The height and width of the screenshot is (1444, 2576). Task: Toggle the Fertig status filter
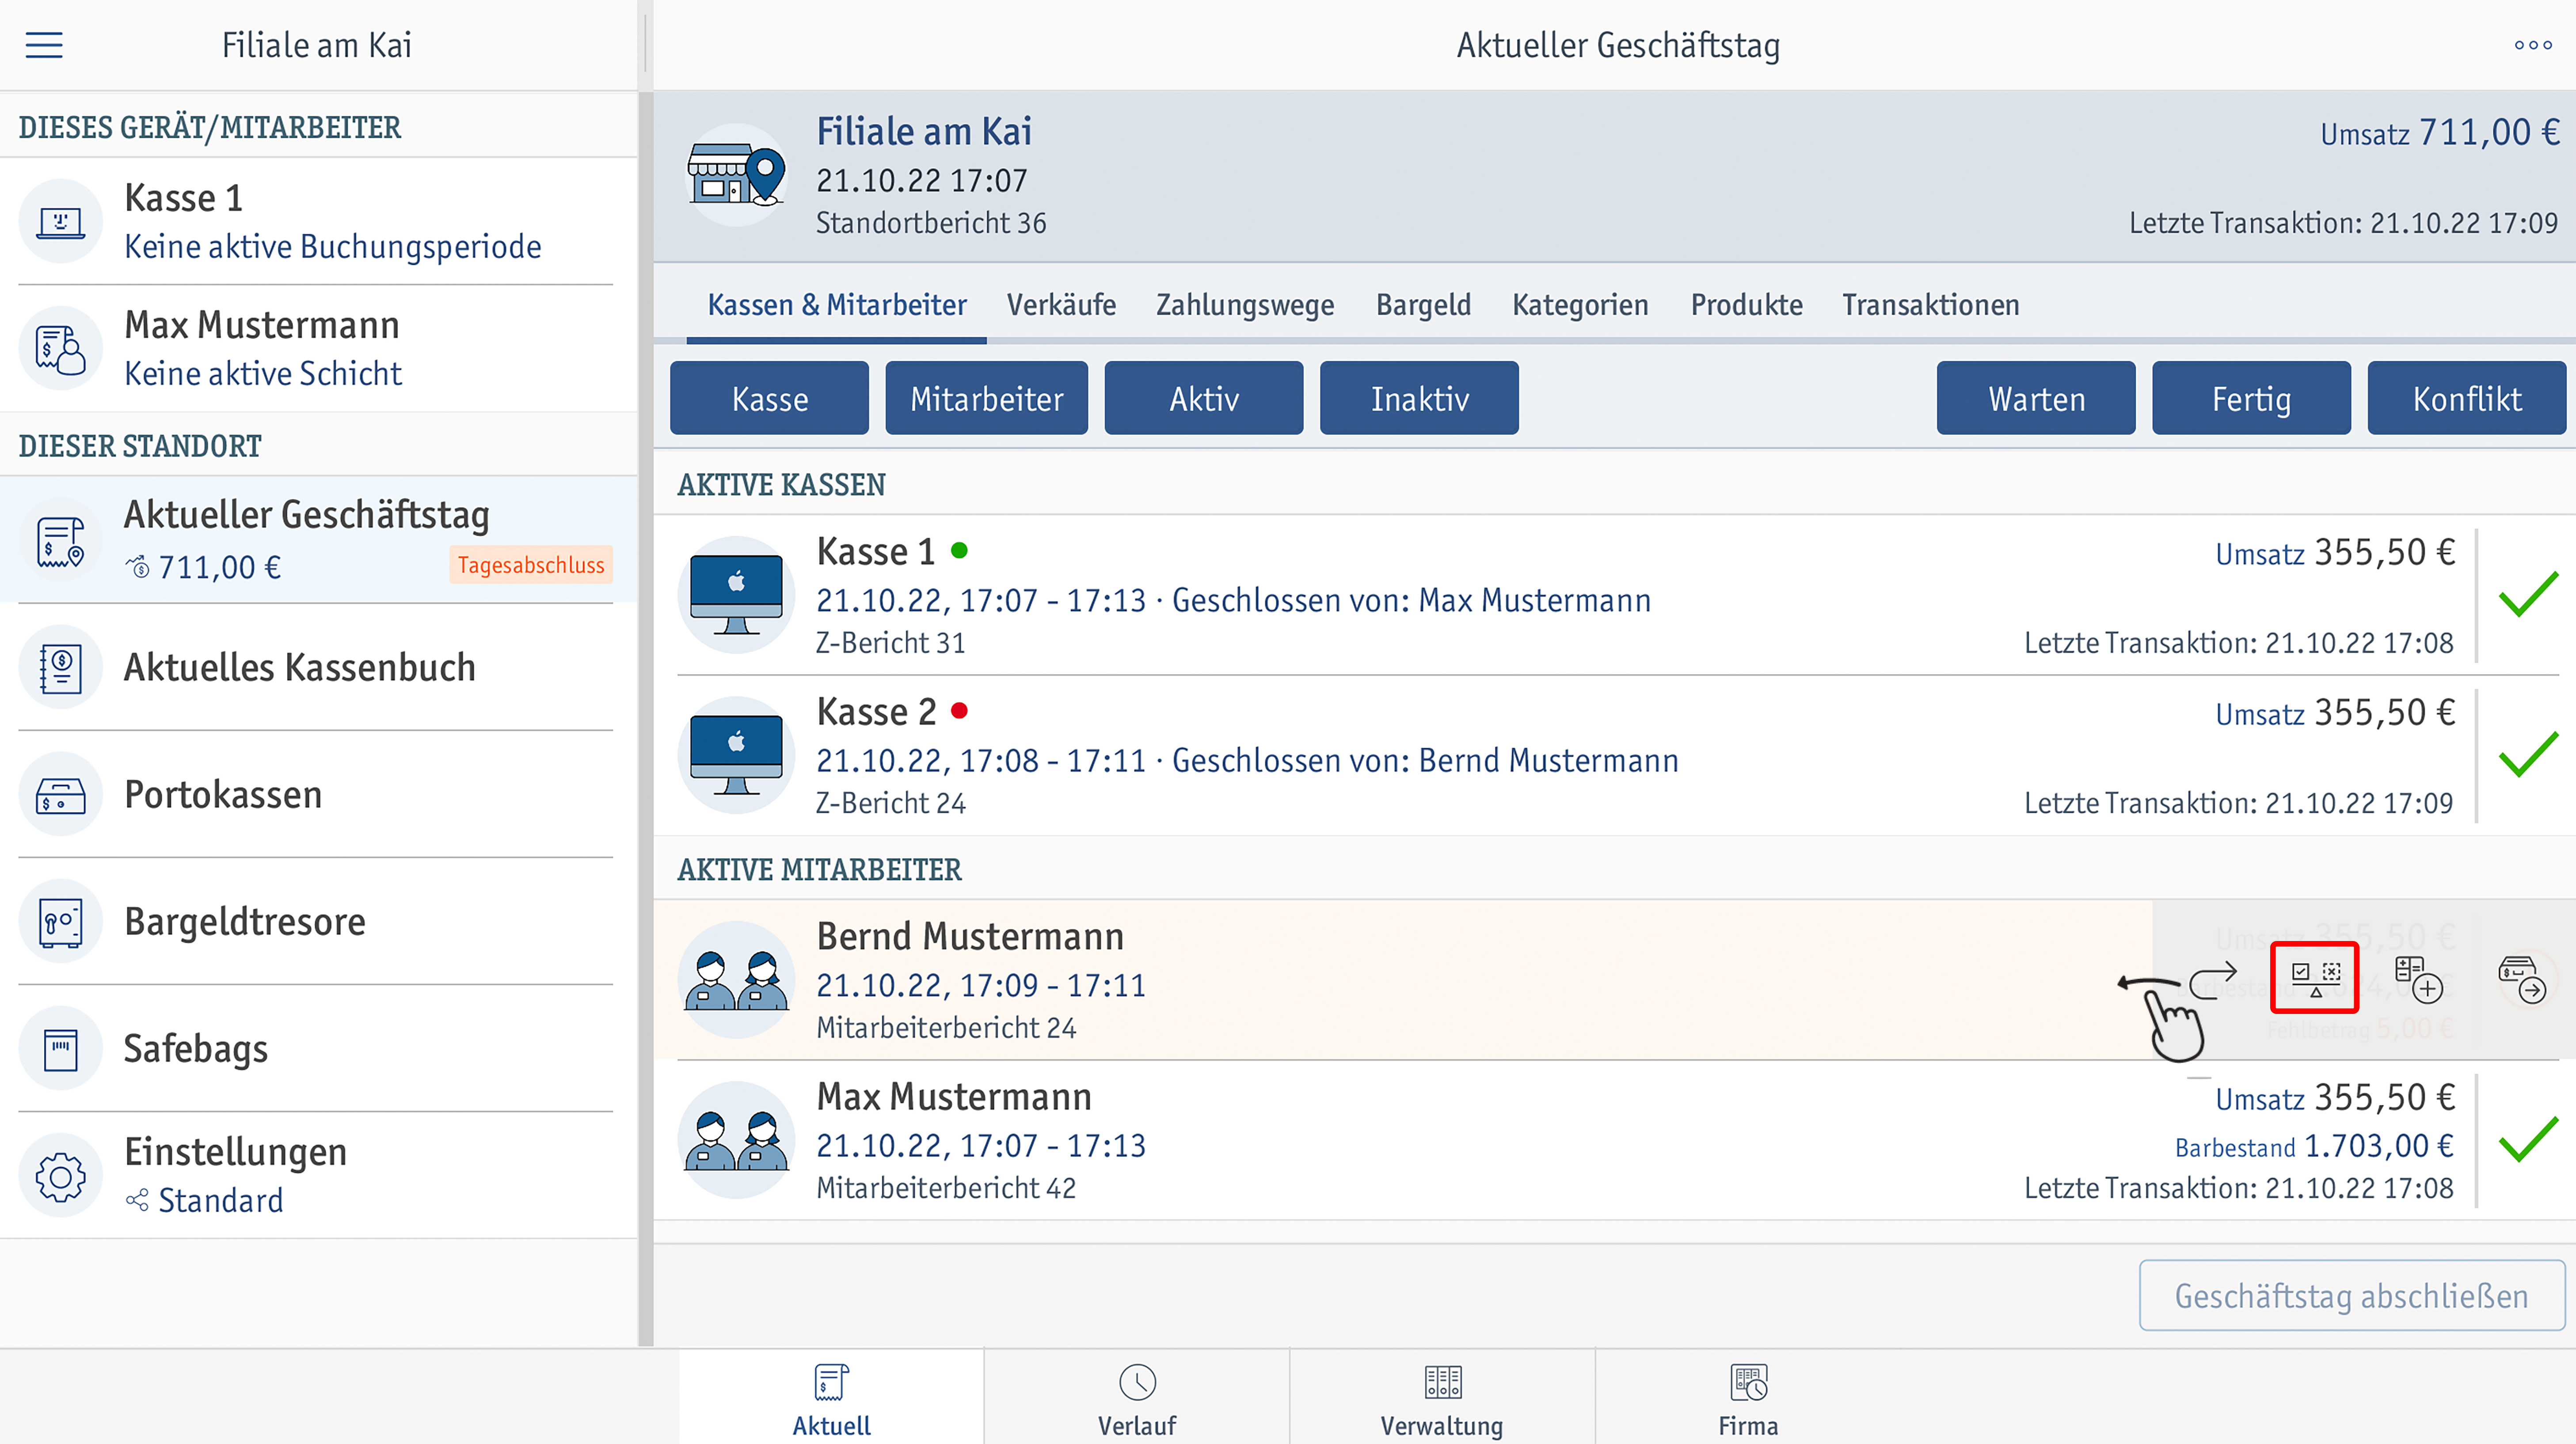tap(2251, 398)
